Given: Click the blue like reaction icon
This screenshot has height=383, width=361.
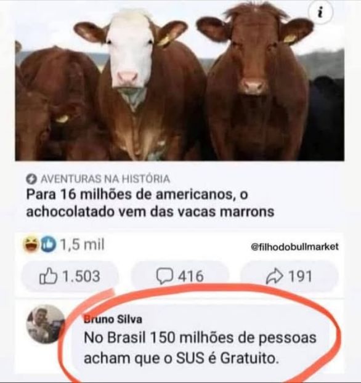Looking at the screenshot, I should pos(48,244).
